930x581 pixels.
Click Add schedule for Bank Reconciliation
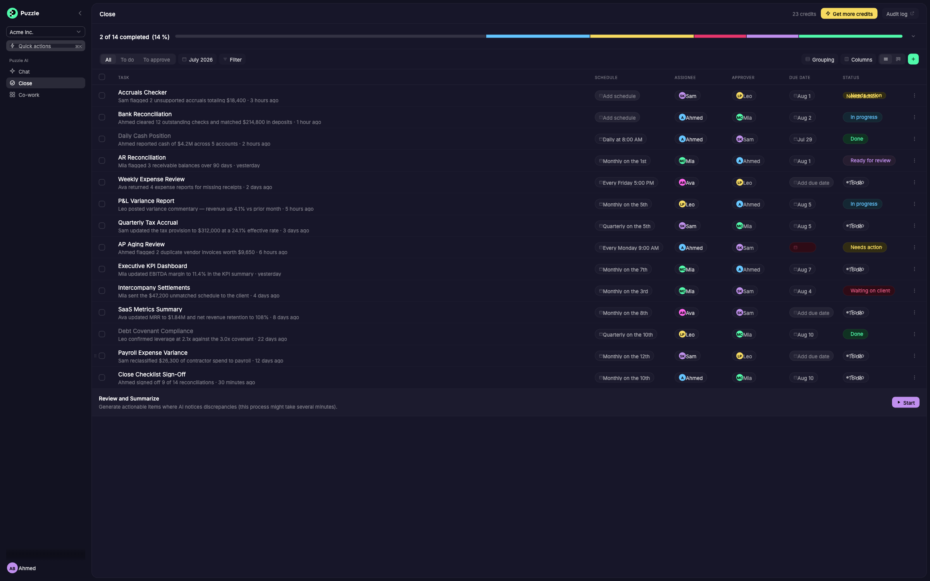(617, 118)
